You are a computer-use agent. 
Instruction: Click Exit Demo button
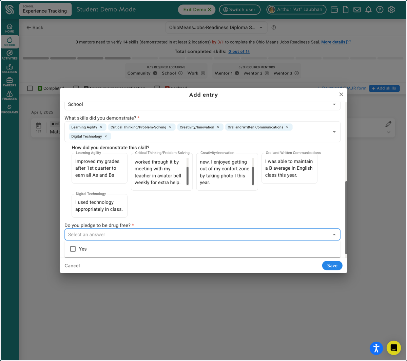click(x=197, y=9)
